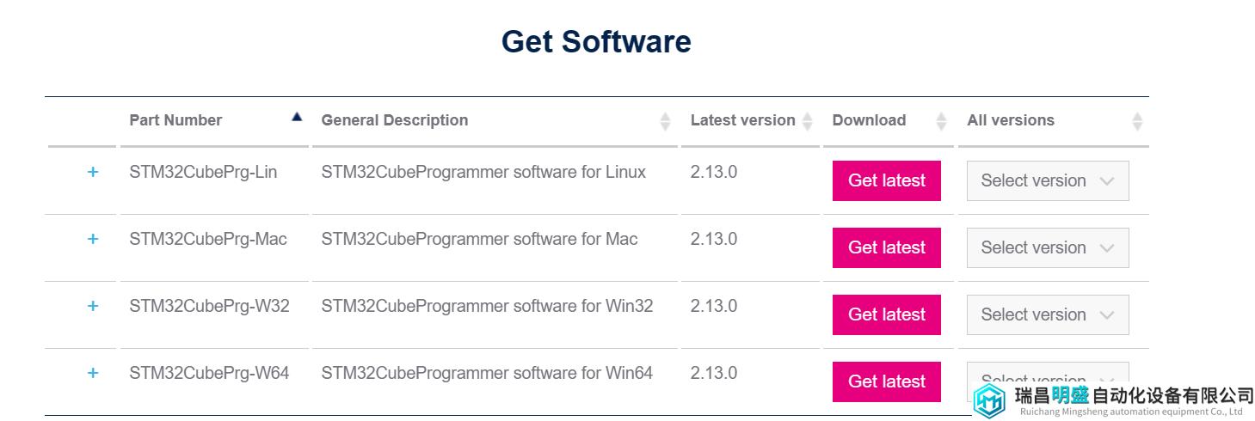Click the General Description column header

click(x=395, y=120)
